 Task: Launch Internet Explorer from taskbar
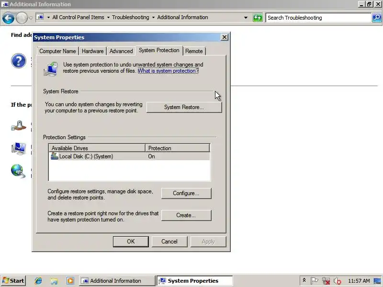coord(38,281)
